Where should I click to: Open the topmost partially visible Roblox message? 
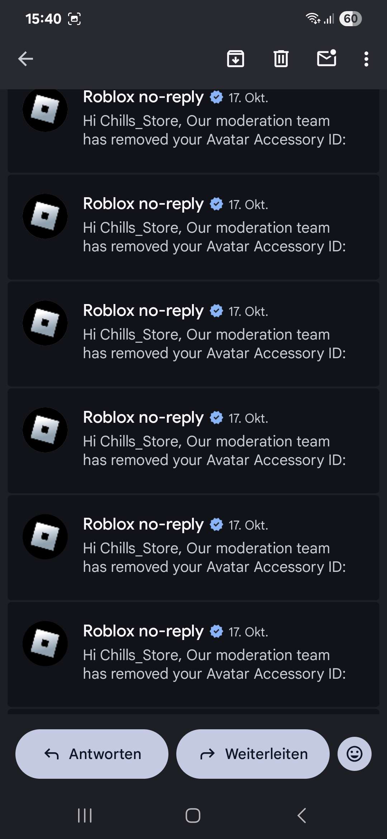[x=193, y=131]
